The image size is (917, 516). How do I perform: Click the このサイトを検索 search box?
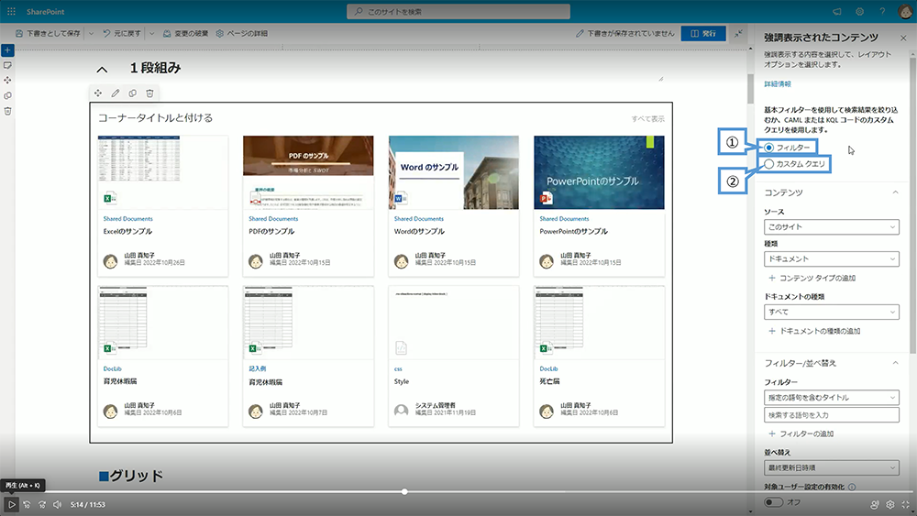point(458,12)
